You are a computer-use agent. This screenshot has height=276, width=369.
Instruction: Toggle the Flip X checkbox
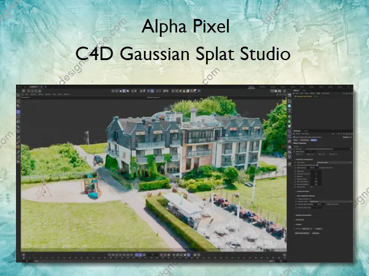coord(302,154)
